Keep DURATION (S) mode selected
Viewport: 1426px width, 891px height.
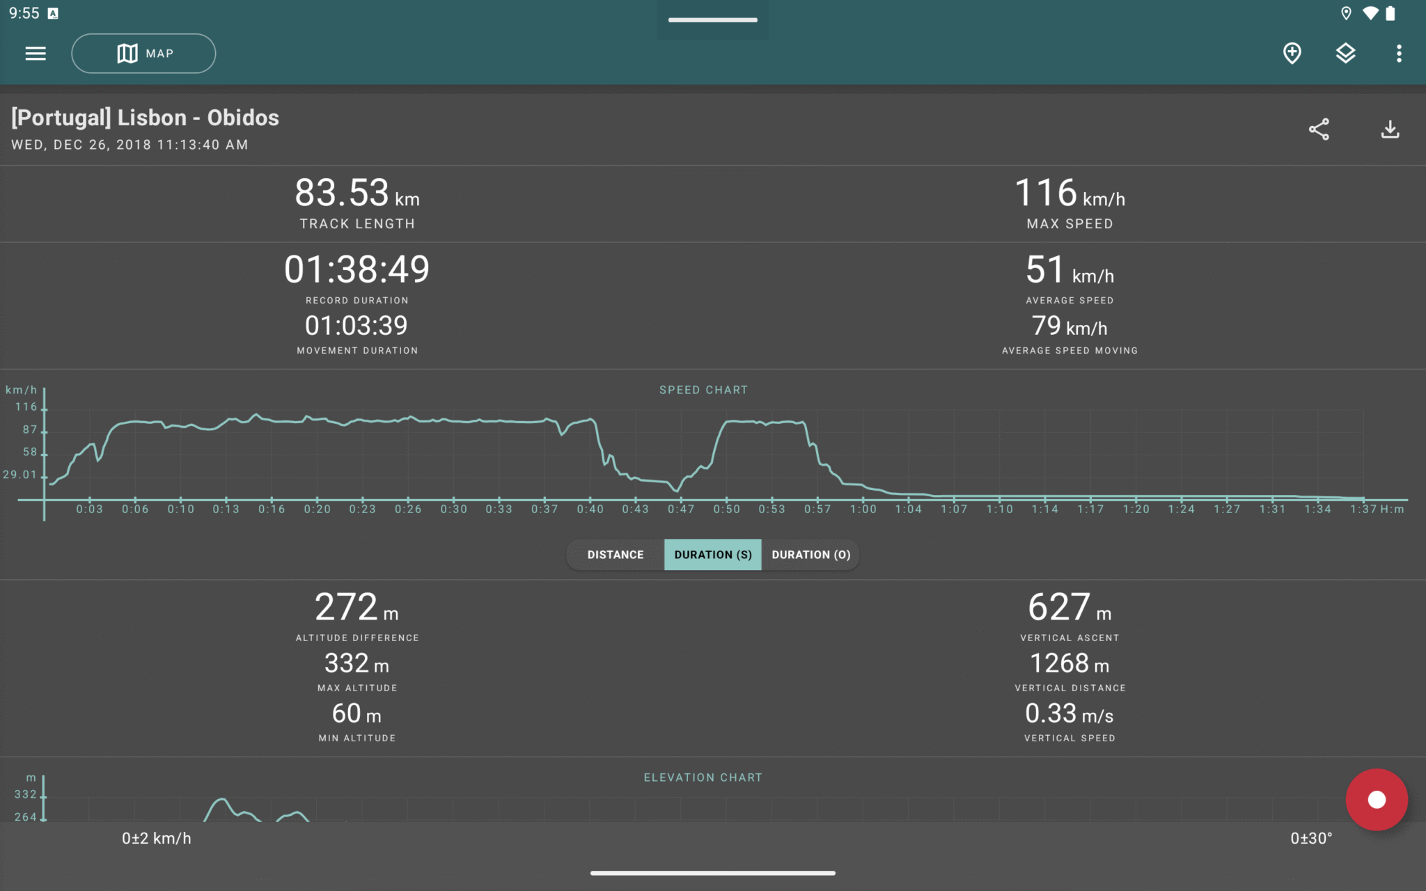pos(712,554)
